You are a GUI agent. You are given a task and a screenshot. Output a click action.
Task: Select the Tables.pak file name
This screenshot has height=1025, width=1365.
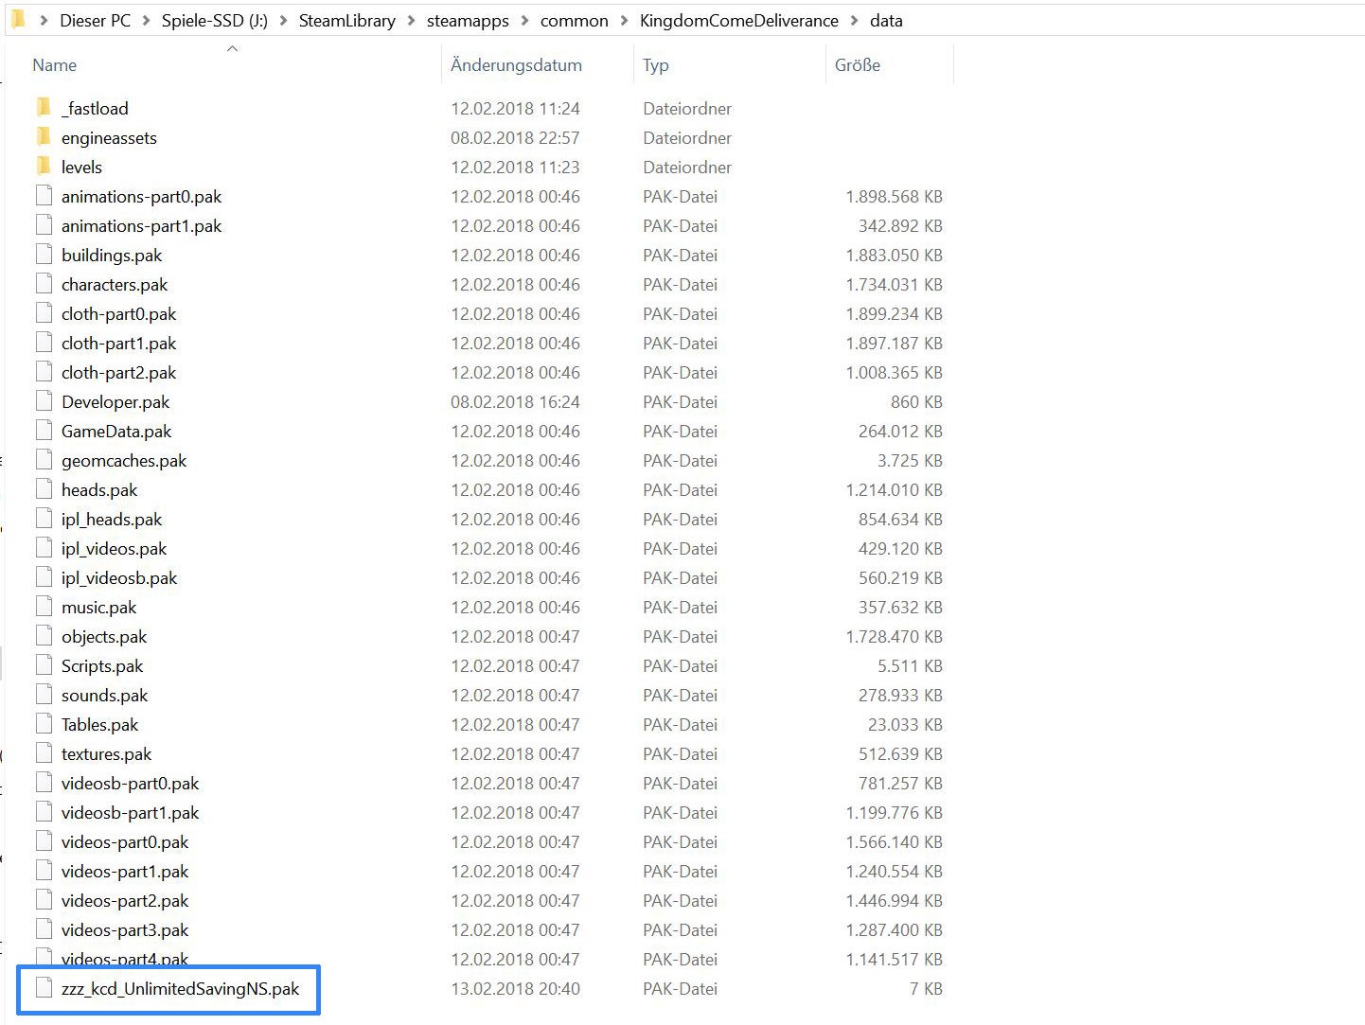tap(99, 725)
